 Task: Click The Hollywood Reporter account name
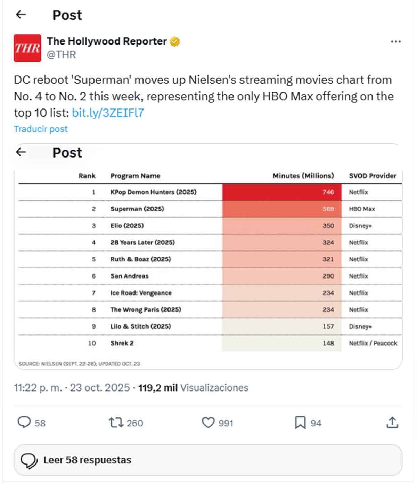pos(107,41)
